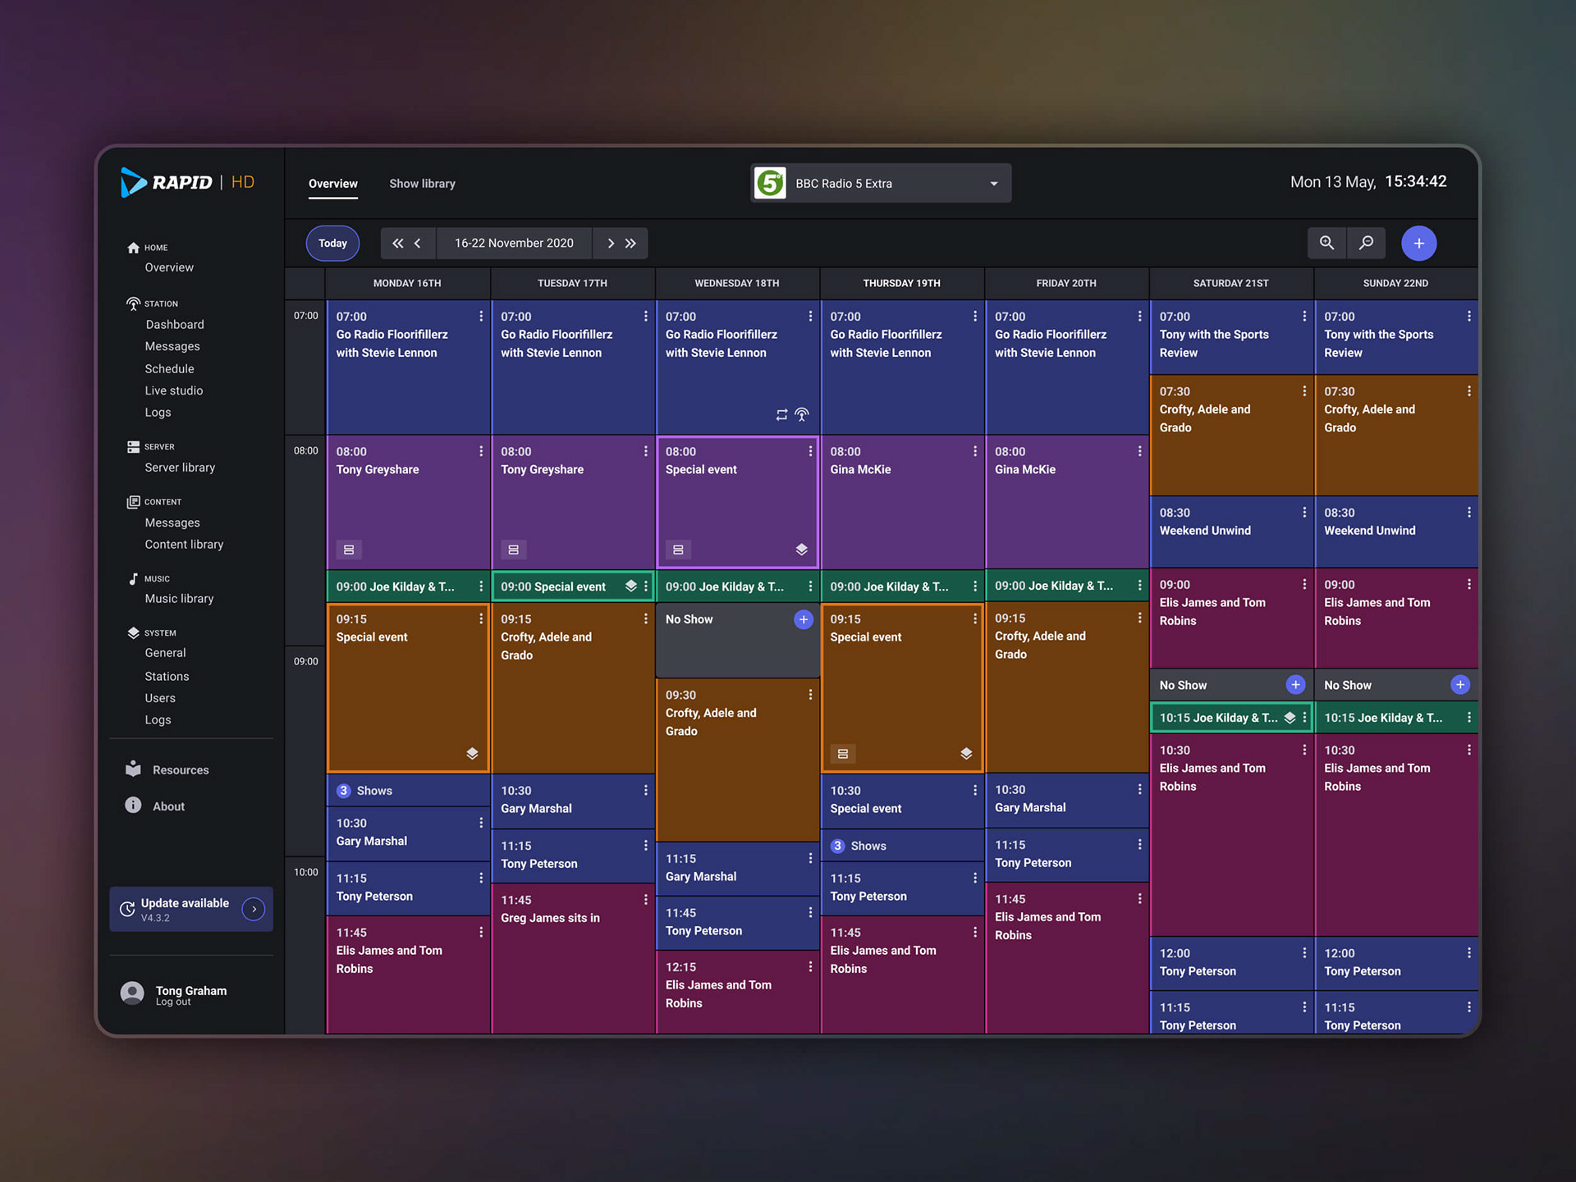Open options menu for Friday 08:00 Gina McKie

point(1139,451)
